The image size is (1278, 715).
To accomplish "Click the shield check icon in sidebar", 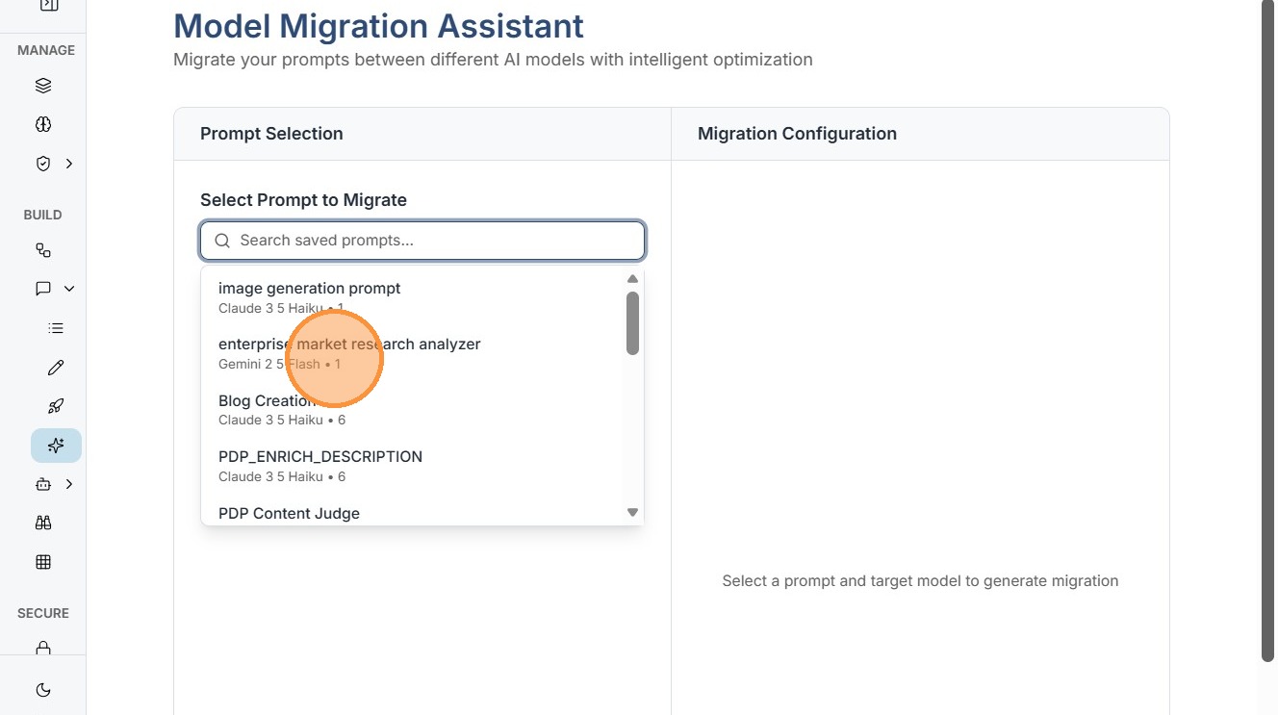I will (43, 164).
